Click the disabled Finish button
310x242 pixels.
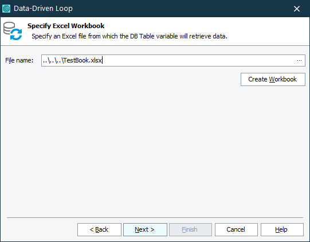[x=190, y=229]
